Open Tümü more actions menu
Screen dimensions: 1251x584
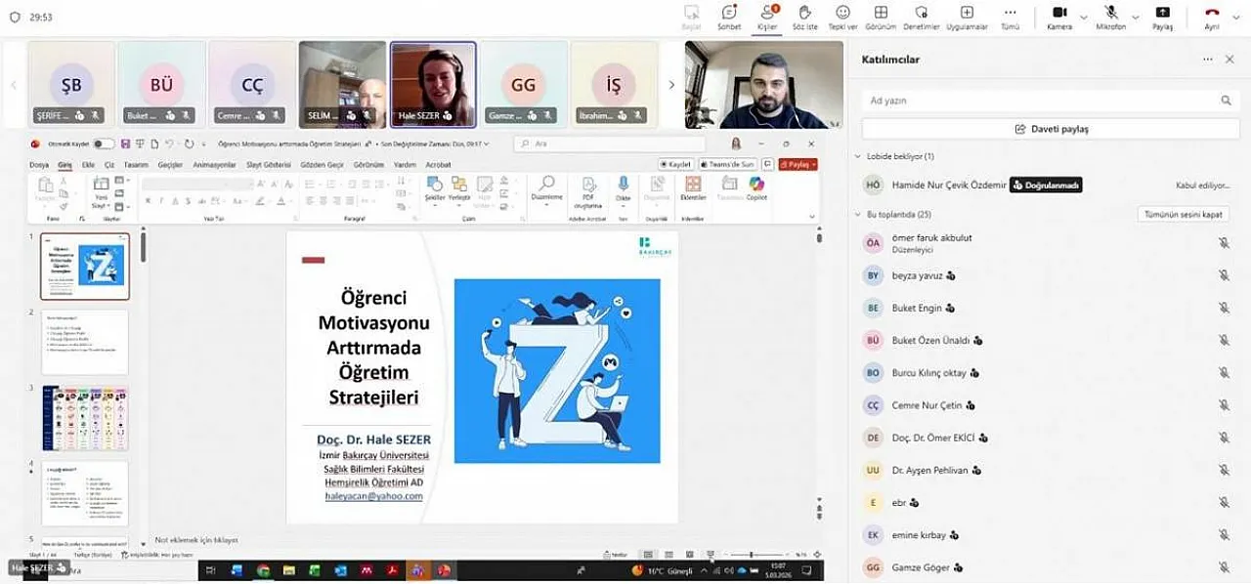coord(1010,16)
